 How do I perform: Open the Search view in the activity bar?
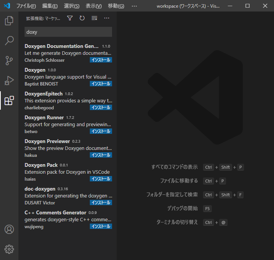point(9,41)
